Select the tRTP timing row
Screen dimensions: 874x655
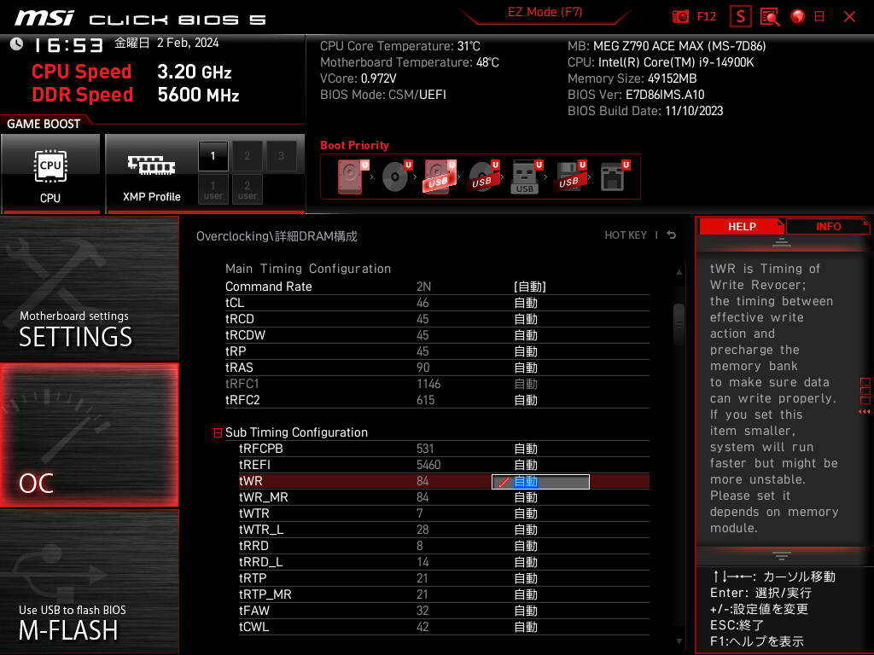coord(444,578)
